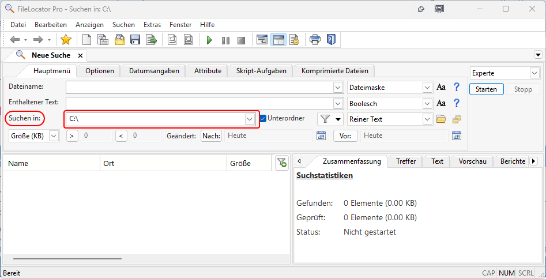Click the Favorites star icon

coord(66,40)
